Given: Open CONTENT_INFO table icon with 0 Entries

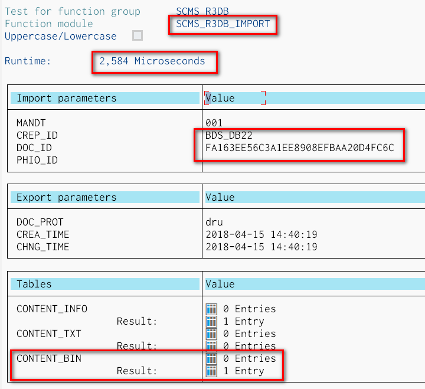Looking at the screenshot, I should [x=211, y=309].
